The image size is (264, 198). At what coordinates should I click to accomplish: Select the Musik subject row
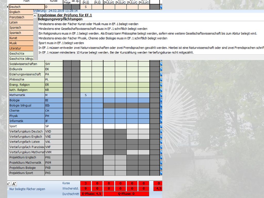pyautogui.click(x=21, y=43)
